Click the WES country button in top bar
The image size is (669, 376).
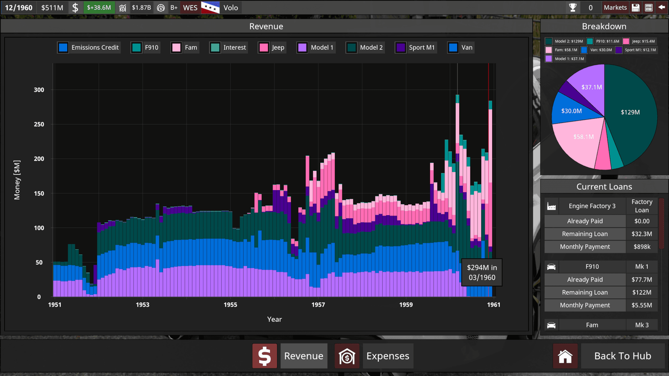point(190,8)
